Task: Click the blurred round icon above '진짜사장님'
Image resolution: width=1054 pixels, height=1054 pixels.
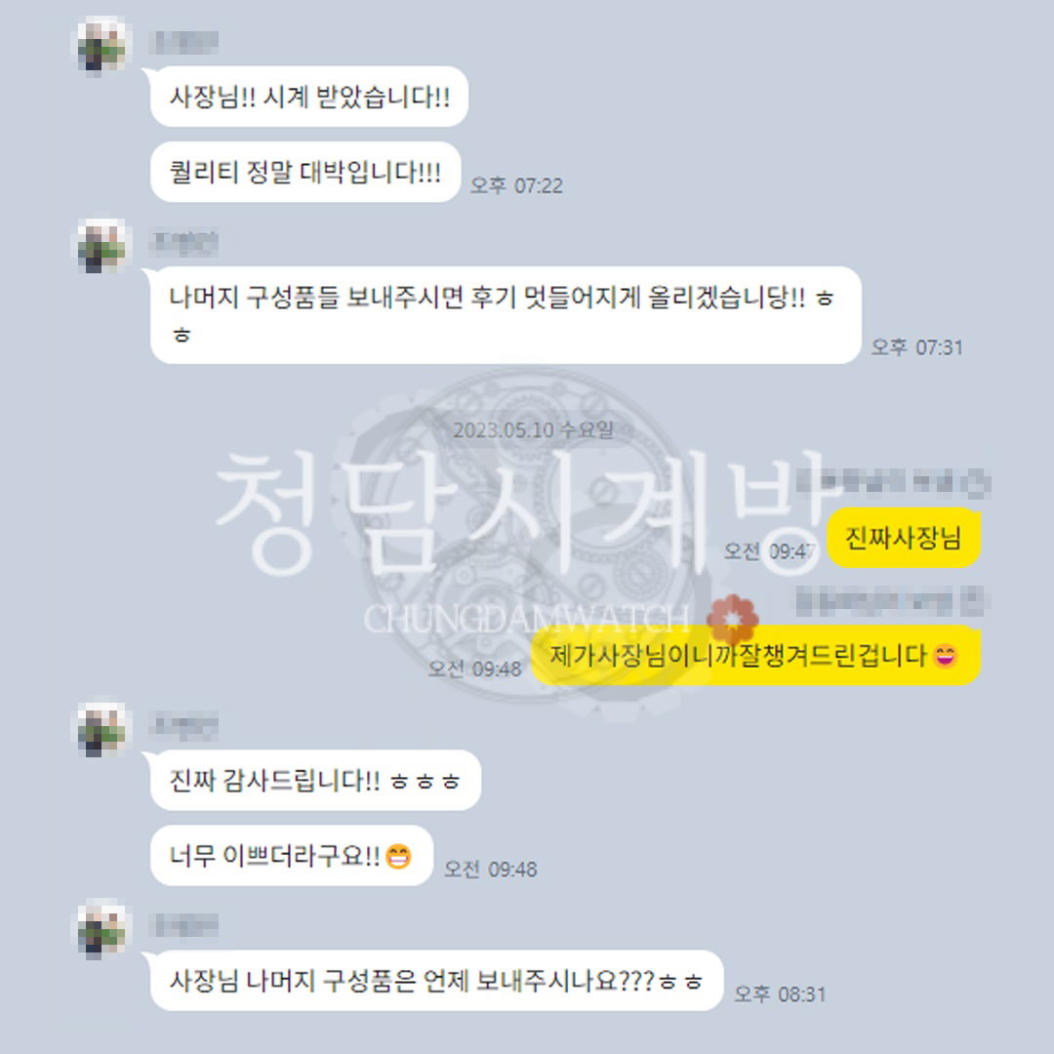Action: pyautogui.click(x=976, y=483)
